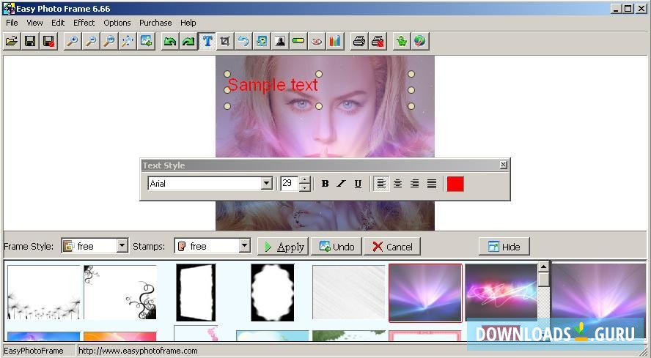Screen dimensions: 651x358
Task: Click the rotate undo arrow icon
Action: pyautogui.click(x=243, y=41)
